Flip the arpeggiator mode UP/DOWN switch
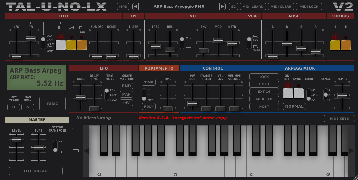358x180 pixels. 309,95
